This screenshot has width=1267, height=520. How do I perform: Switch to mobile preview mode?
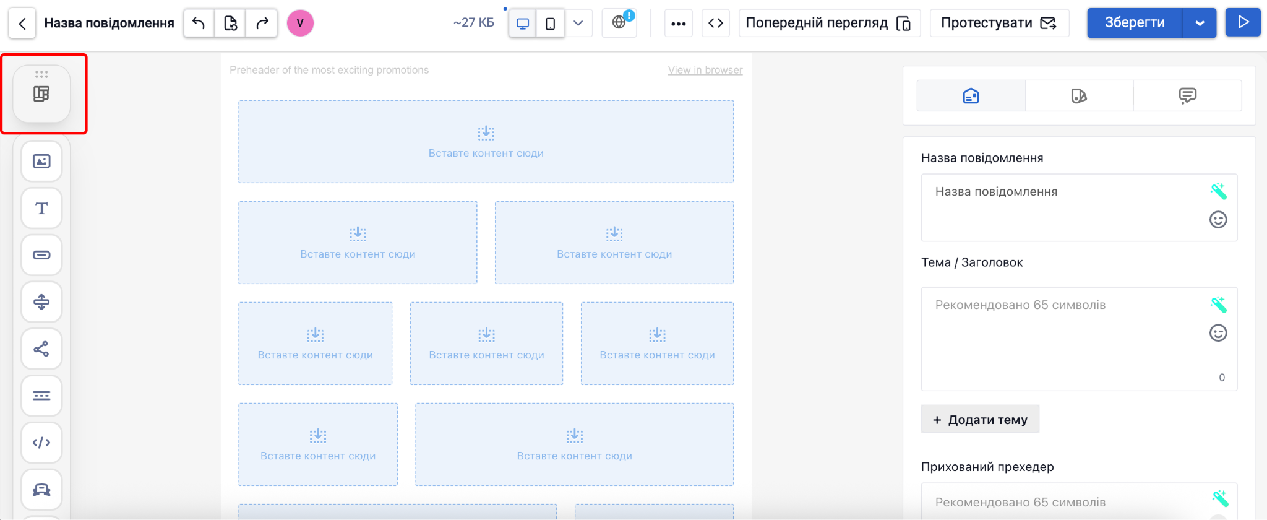click(550, 24)
